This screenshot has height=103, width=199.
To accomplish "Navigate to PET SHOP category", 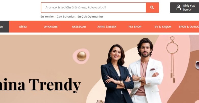I will 135,27.
